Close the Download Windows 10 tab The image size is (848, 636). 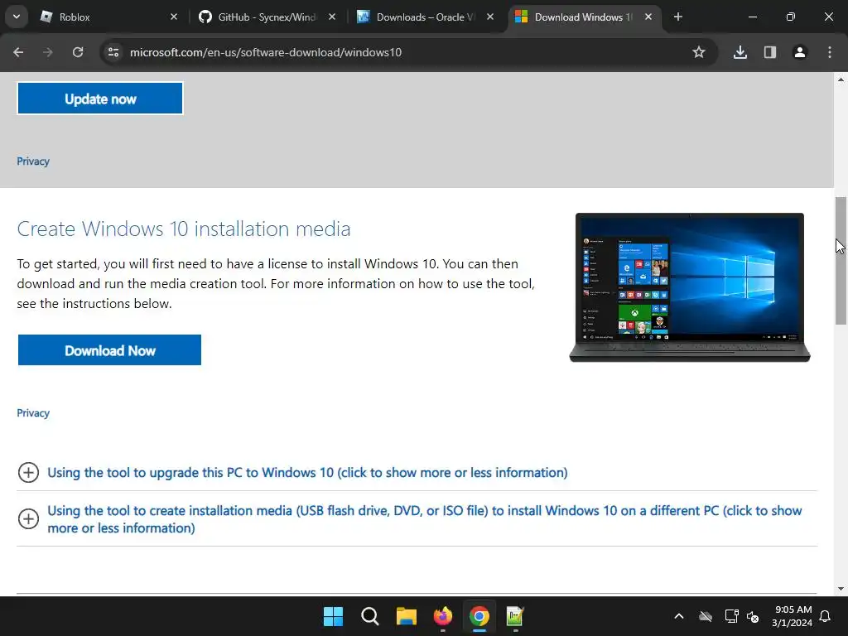[x=648, y=17]
